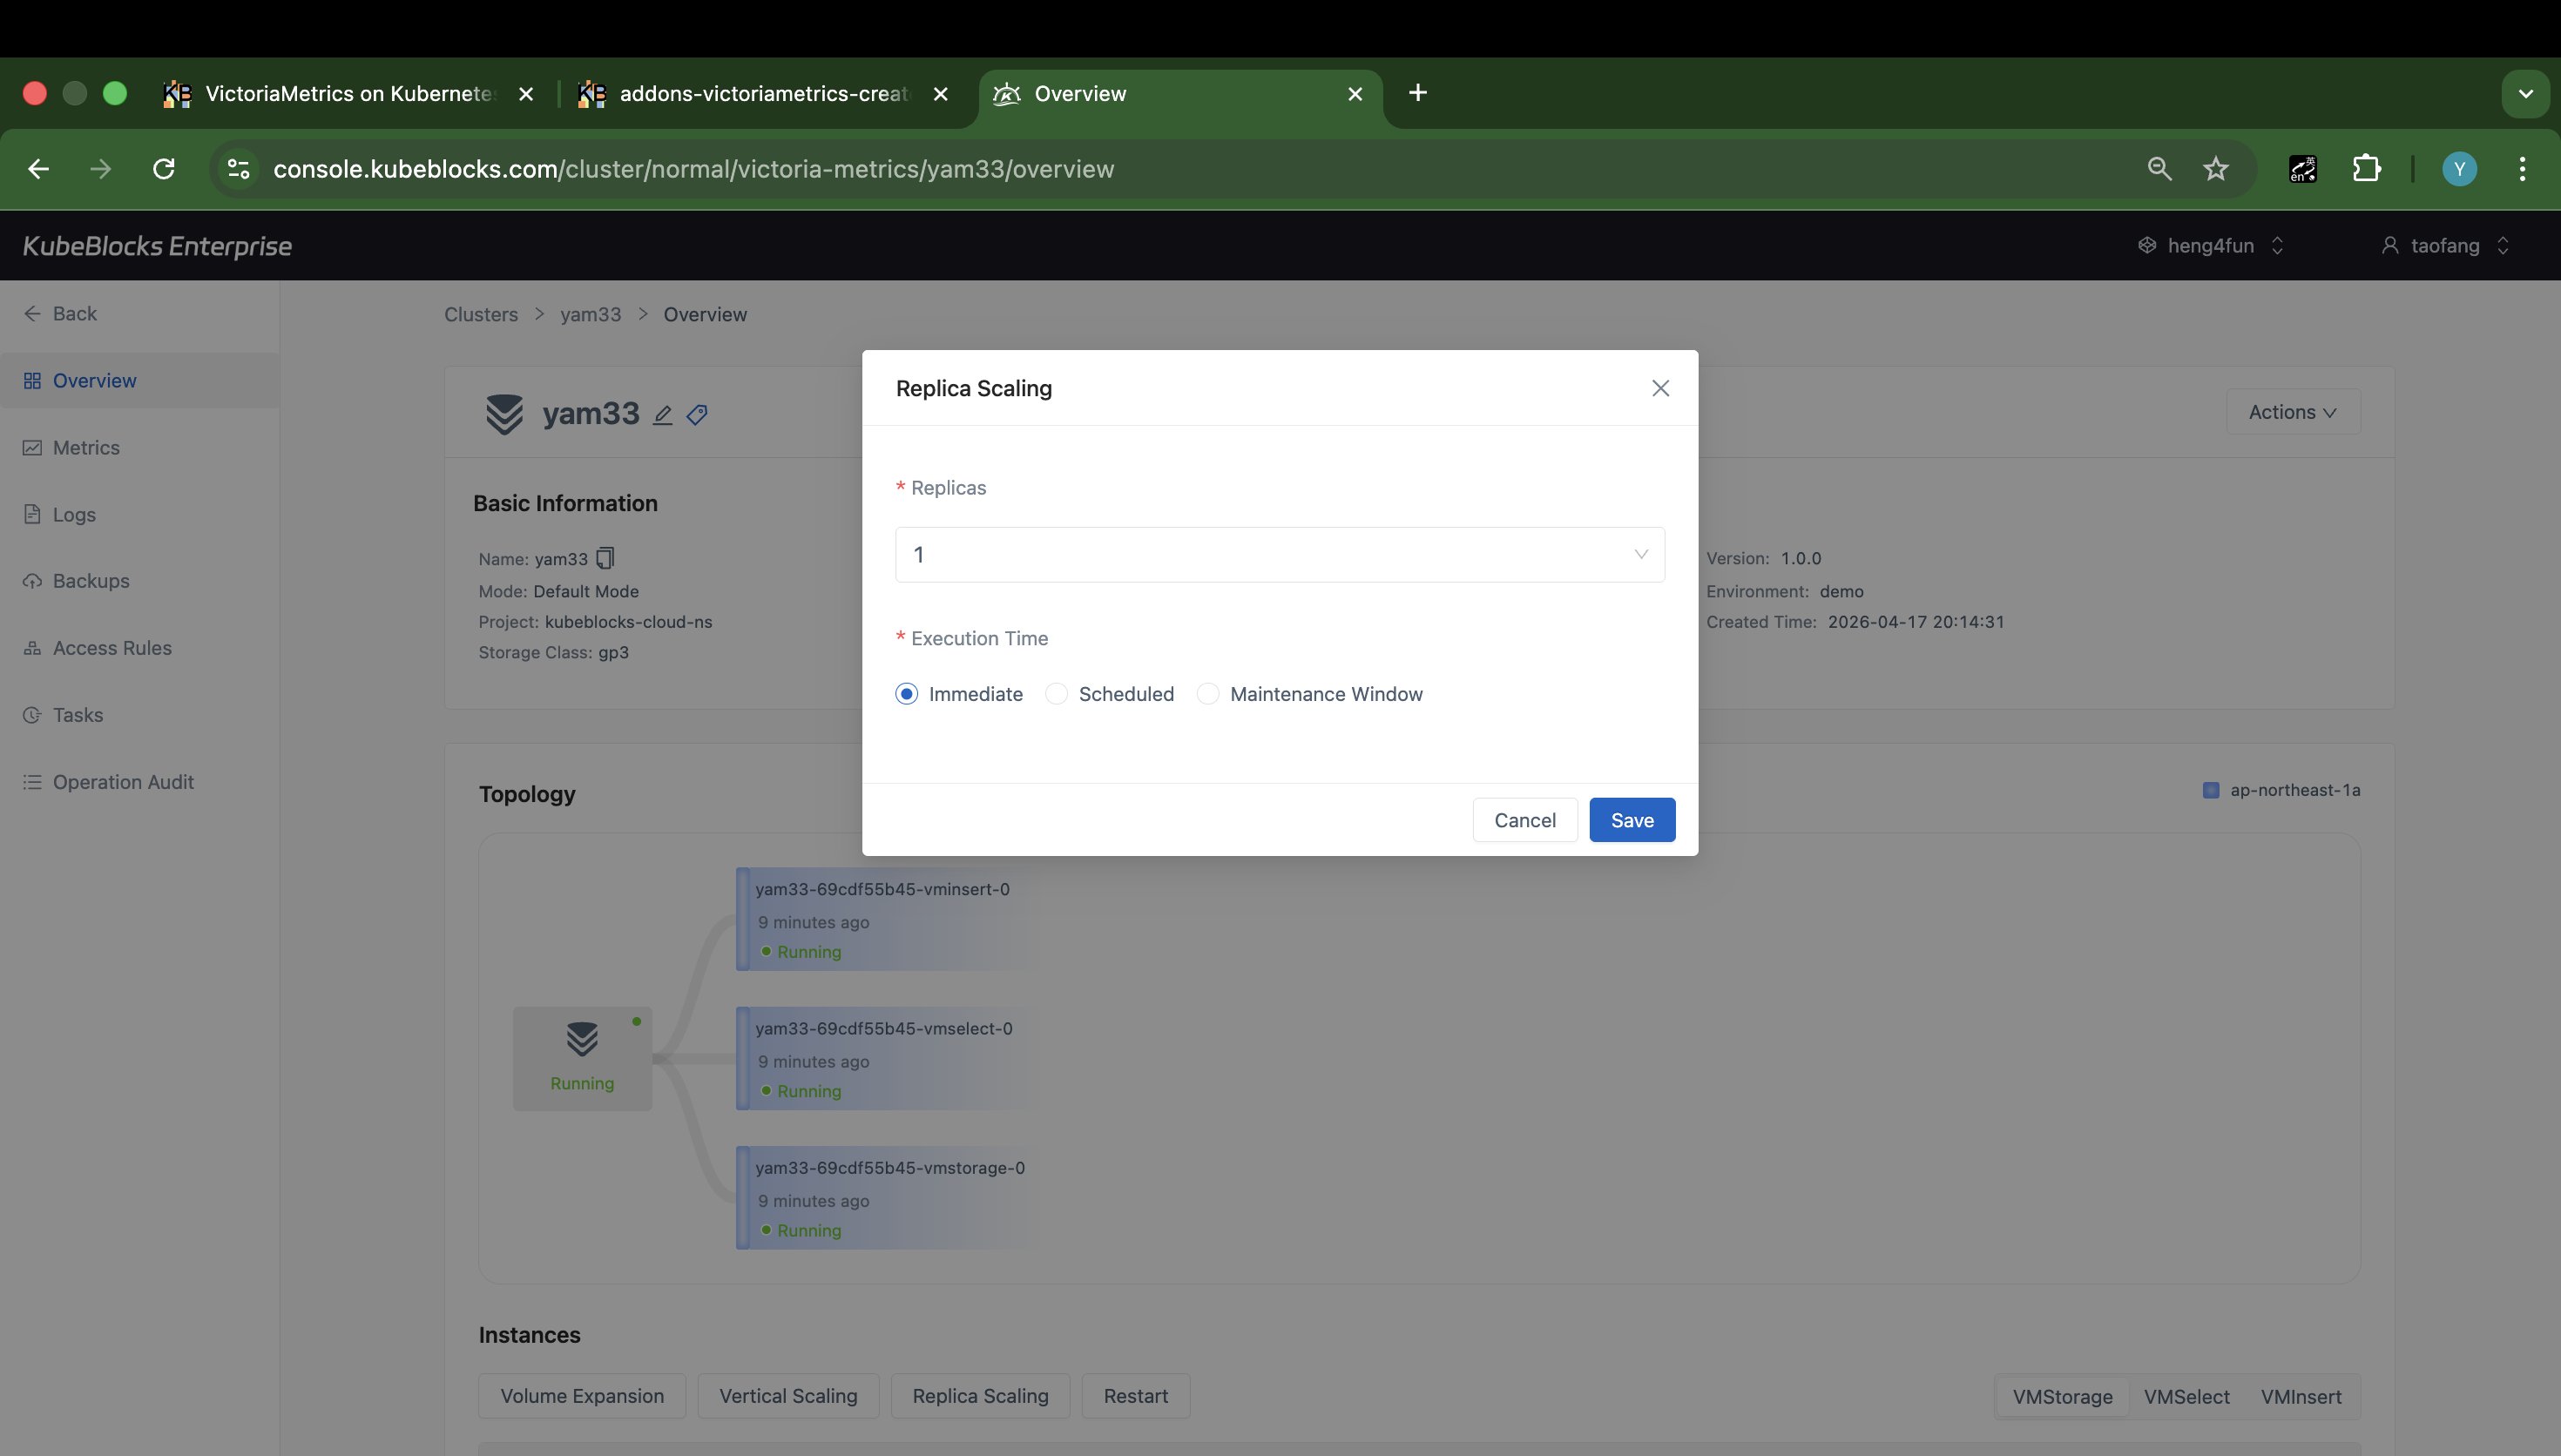Image resolution: width=2561 pixels, height=1456 pixels.
Task: Switch to VictoriaMetrics on Kubernetes tab
Action: point(350,94)
